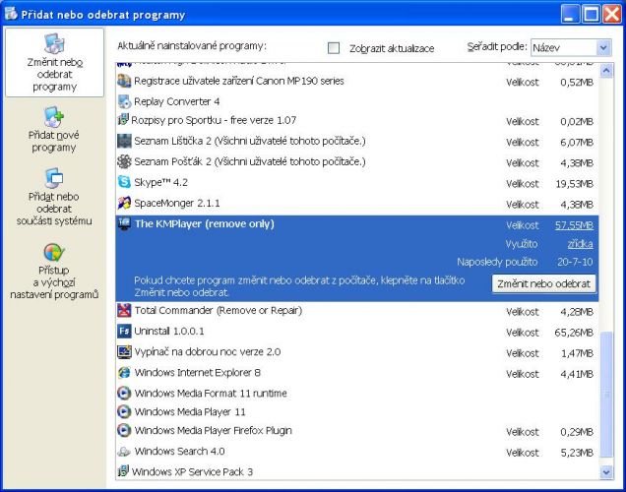Click the Vypínač na dobrou noc icon
Screen dimensions: 626x492
click(124, 351)
